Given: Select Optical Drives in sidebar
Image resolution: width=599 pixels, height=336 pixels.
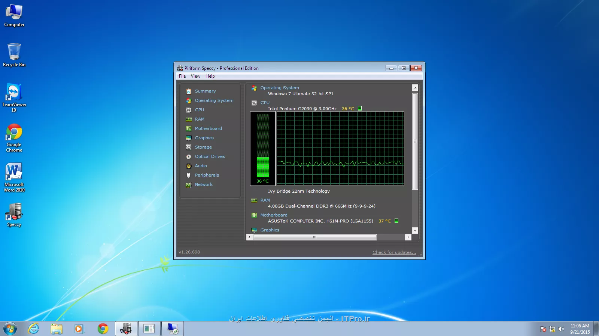Looking at the screenshot, I should pyautogui.click(x=210, y=156).
